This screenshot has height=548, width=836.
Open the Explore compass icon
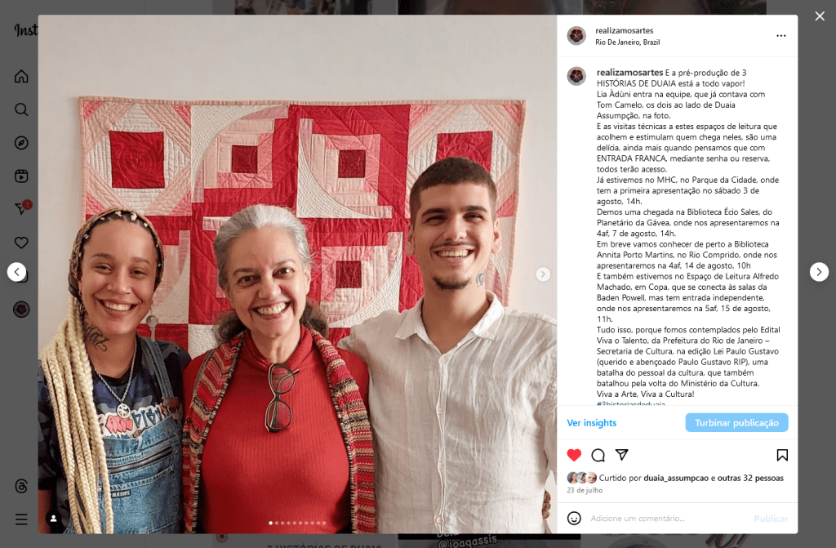tap(21, 143)
